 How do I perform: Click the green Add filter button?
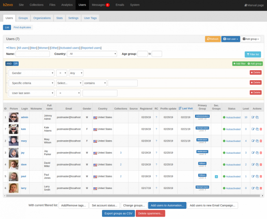click(239, 64)
